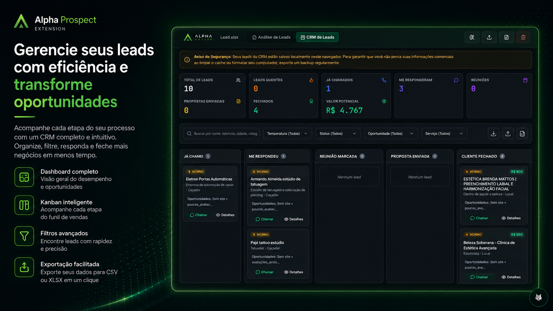Click Chamar on Beleza Soberana card

coord(479,277)
